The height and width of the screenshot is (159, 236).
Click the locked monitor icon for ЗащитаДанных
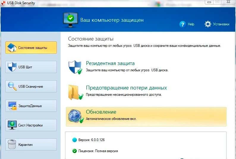tap(12, 106)
